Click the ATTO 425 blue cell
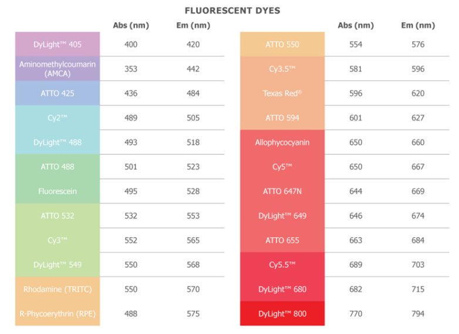 pos(58,93)
